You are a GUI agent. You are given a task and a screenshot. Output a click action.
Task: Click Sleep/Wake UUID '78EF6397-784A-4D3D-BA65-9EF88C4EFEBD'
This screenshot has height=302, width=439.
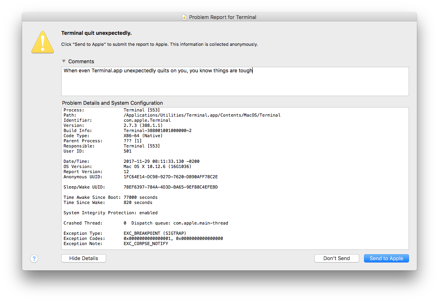tap(171, 187)
